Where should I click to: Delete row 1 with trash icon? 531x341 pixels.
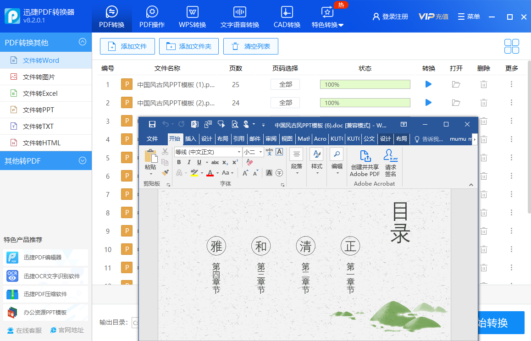[484, 84]
